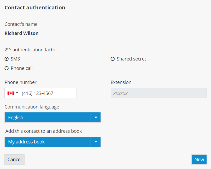Click the 2nd authentication factor label

coord(31,50)
